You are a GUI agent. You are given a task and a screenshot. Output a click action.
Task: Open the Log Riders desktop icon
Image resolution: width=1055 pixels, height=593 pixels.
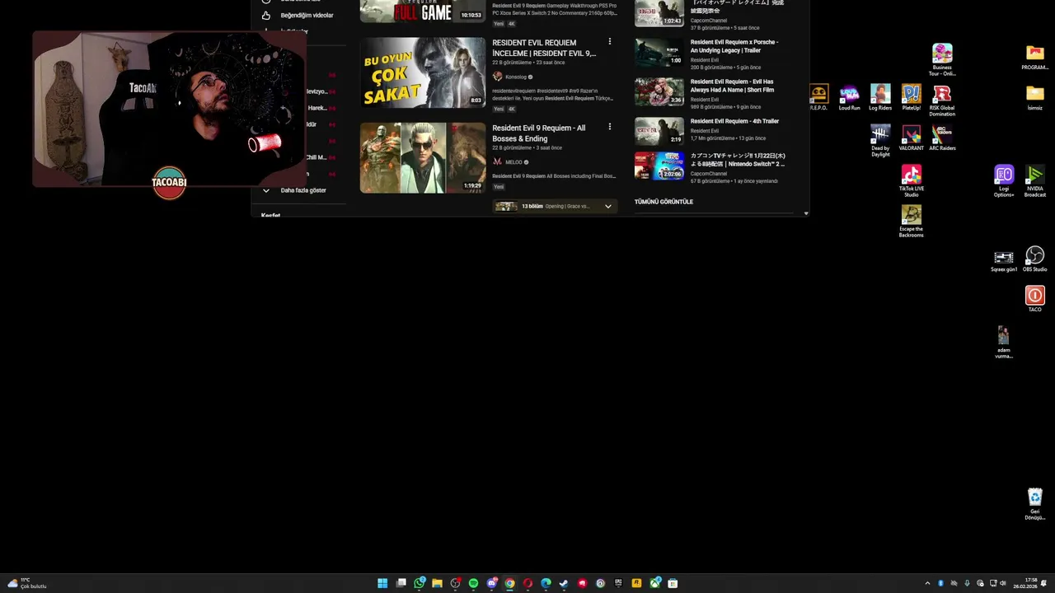(x=880, y=97)
